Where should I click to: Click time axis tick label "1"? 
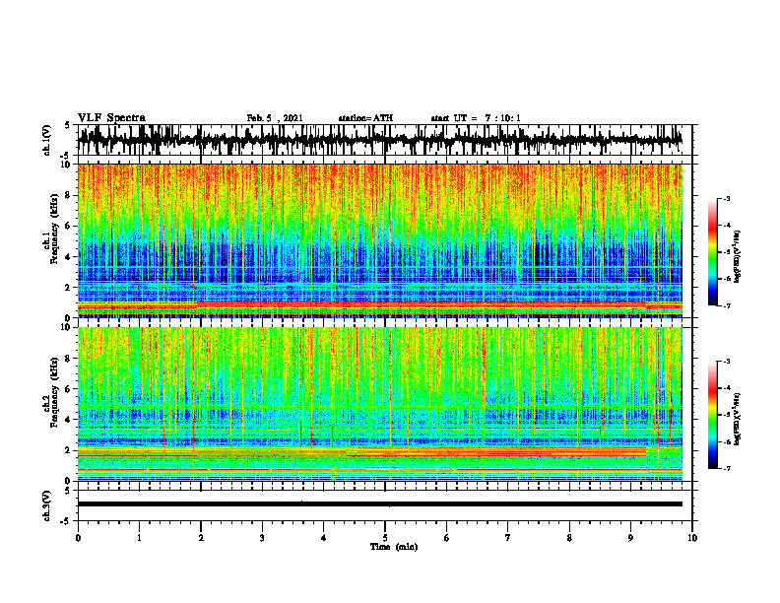[x=139, y=538]
